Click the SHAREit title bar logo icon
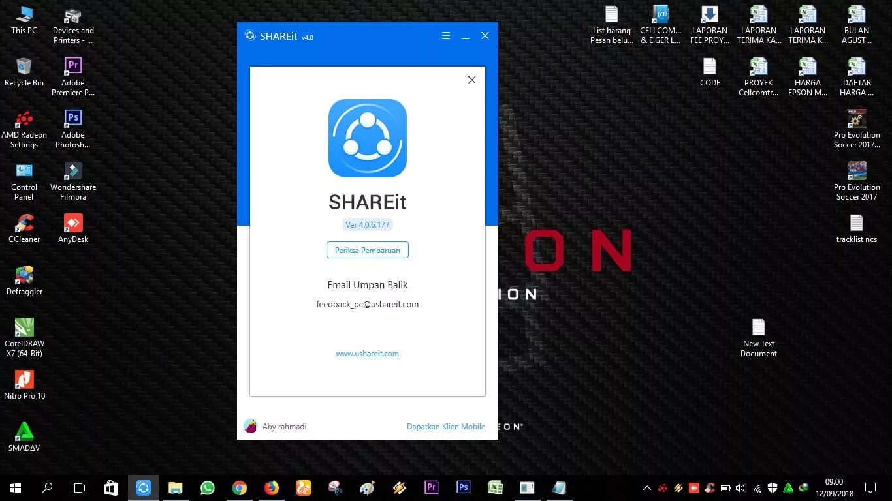 250,36
